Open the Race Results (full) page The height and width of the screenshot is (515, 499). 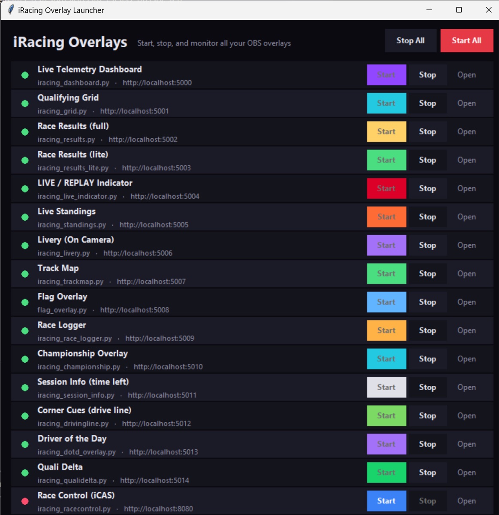click(x=466, y=132)
